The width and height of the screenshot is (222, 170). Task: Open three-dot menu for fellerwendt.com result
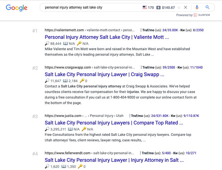[141, 154]
